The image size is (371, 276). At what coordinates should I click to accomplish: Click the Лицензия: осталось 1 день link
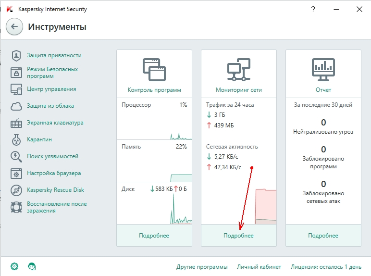click(x=326, y=267)
